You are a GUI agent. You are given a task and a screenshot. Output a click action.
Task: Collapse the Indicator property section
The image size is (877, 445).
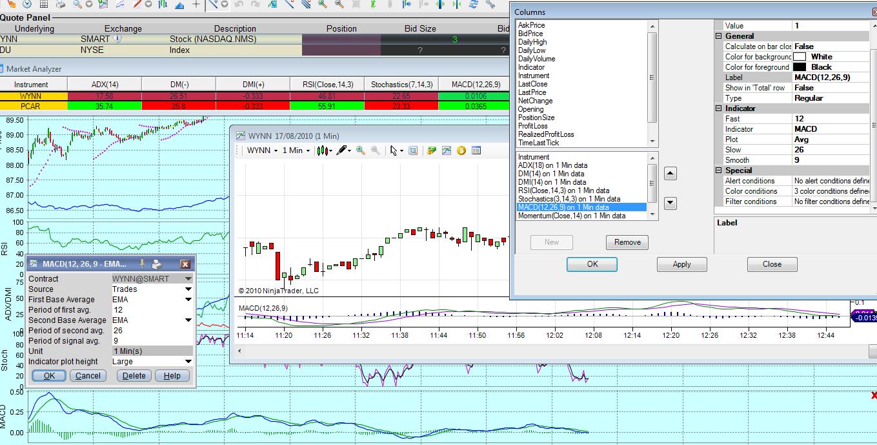point(719,109)
